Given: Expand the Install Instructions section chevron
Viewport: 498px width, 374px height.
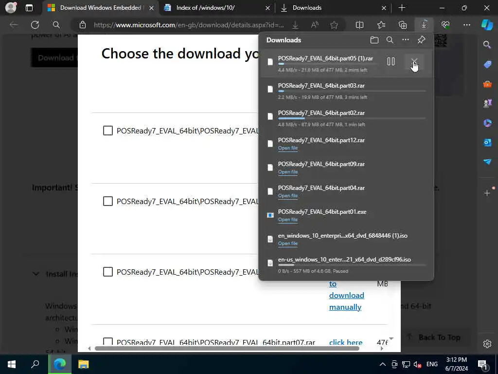Looking at the screenshot, I should click(36, 274).
